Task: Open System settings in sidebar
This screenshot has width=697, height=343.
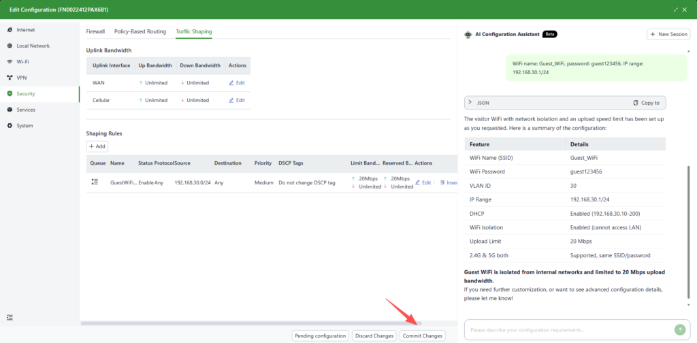Action: click(x=25, y=125)
